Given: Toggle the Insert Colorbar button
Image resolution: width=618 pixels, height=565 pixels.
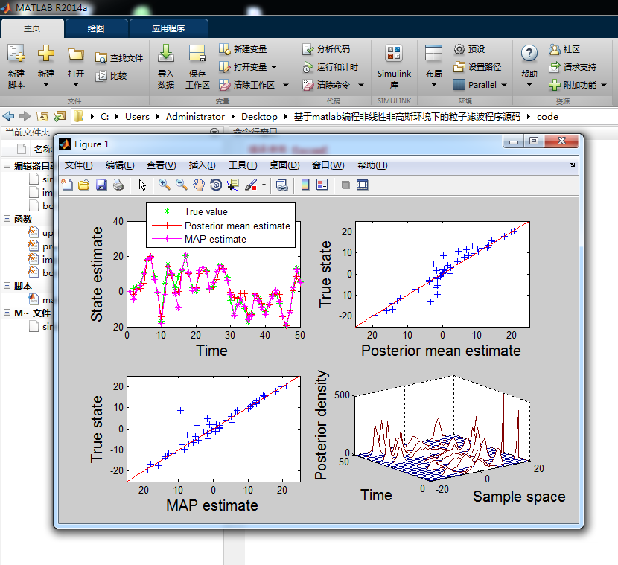Looking at the screenshot, I should click(305, 185).
